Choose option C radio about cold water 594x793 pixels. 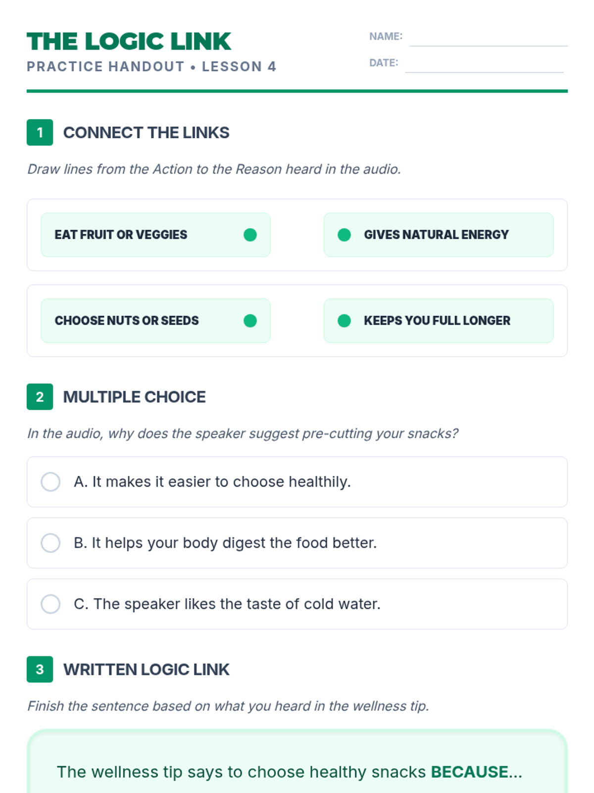(50, 604)
